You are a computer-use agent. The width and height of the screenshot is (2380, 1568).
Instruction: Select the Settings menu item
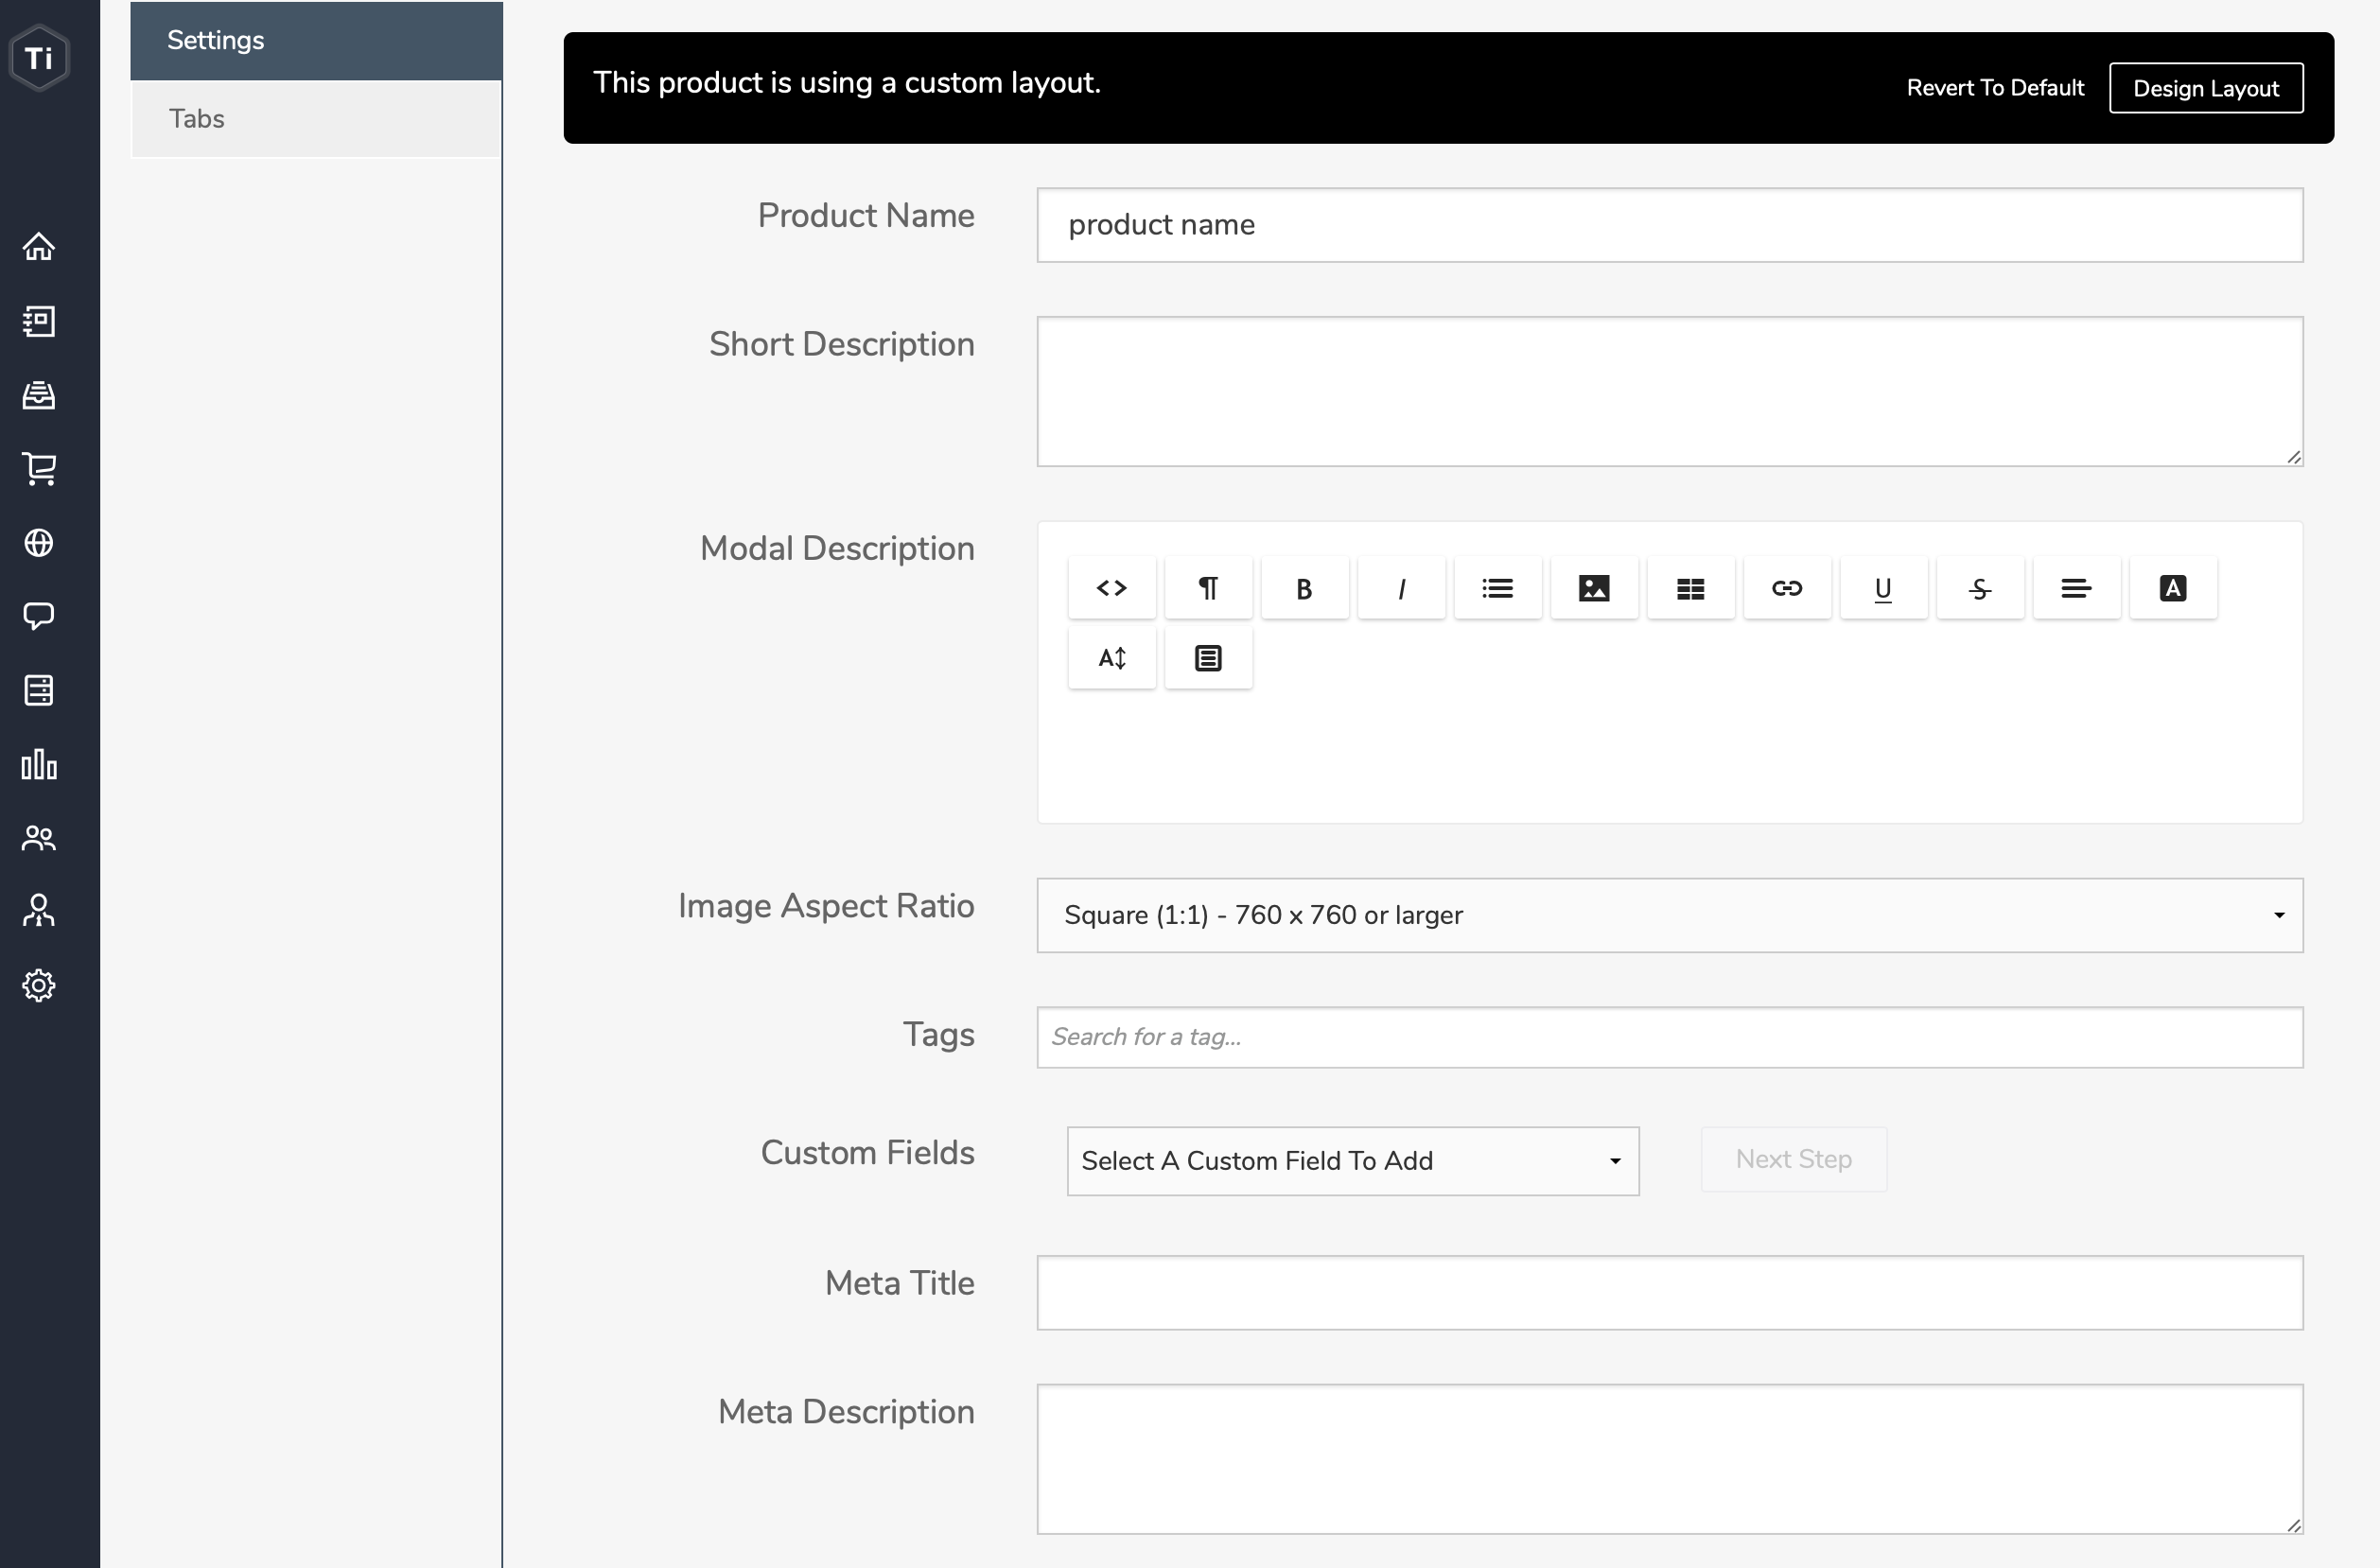pos(316,41)
